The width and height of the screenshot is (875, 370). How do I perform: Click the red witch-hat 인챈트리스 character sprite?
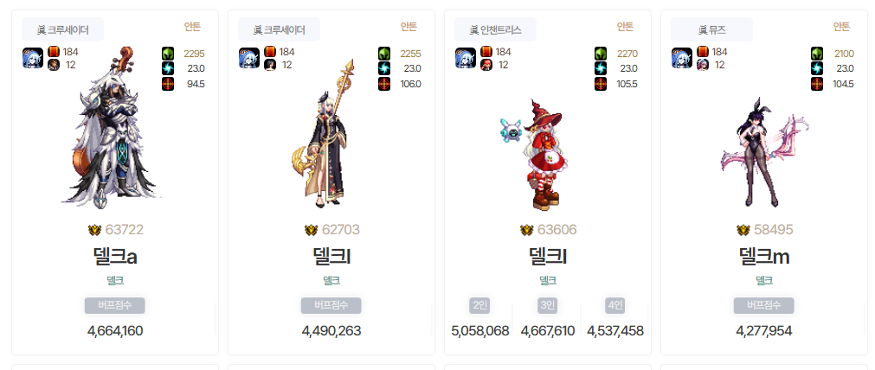pos(534,155)
